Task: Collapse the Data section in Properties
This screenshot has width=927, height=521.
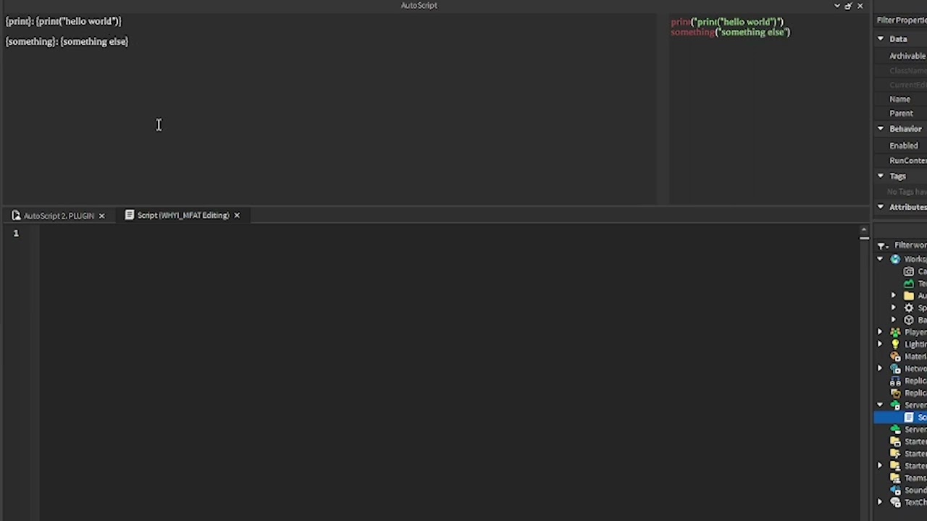Action: click(x=881, y=38)
